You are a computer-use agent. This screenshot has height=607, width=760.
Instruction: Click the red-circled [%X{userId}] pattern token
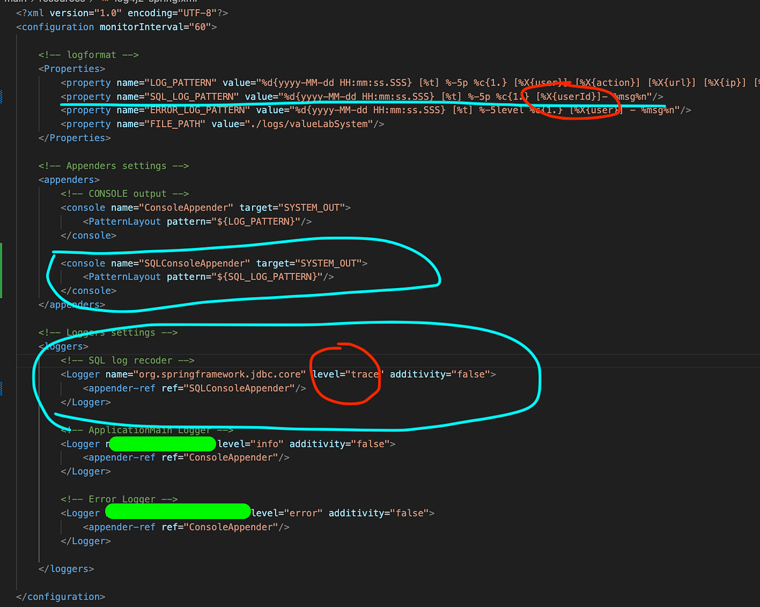coord(570,96)
